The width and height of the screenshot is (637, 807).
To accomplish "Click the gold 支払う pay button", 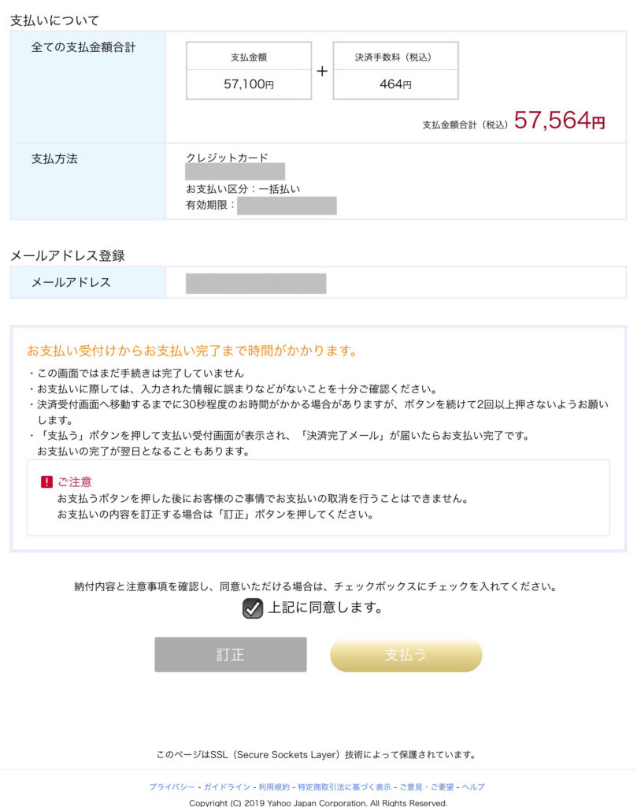I will pyautogui.click(x=406, y=655).
